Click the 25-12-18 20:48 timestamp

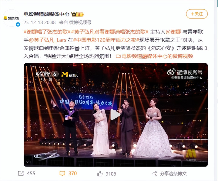point(40,22)
